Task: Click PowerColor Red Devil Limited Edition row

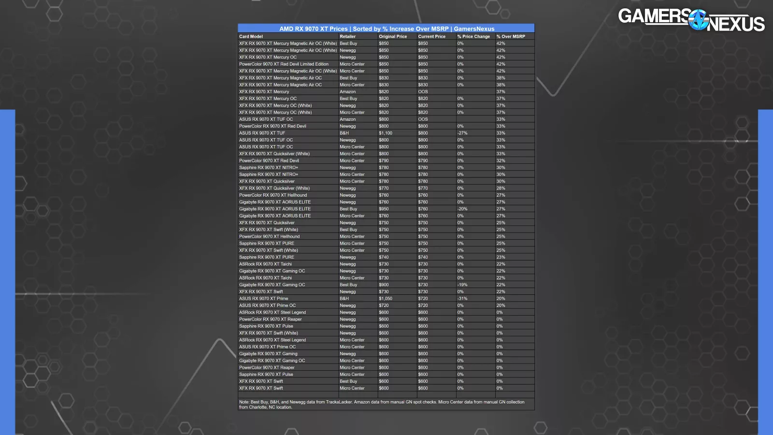Action: pyautogui.click(x=284, y=64)
